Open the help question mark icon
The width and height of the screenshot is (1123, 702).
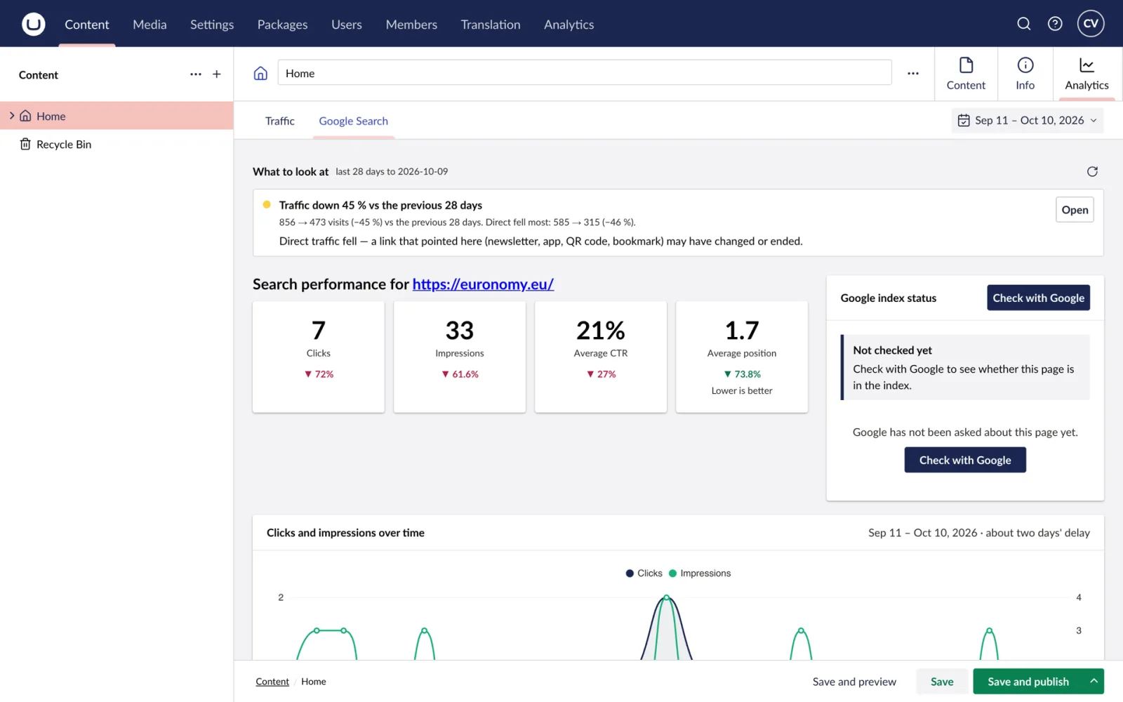click(1055, 24)
